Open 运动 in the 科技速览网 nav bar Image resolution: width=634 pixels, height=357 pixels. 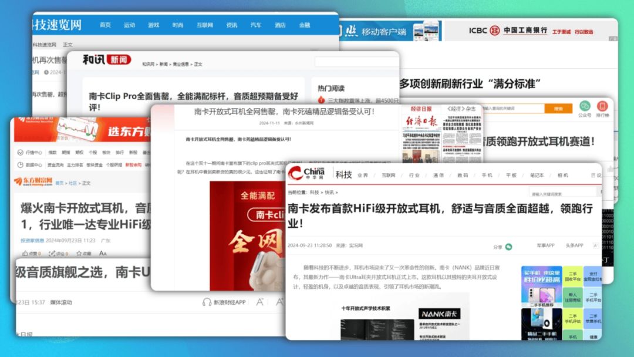(129, 25)
